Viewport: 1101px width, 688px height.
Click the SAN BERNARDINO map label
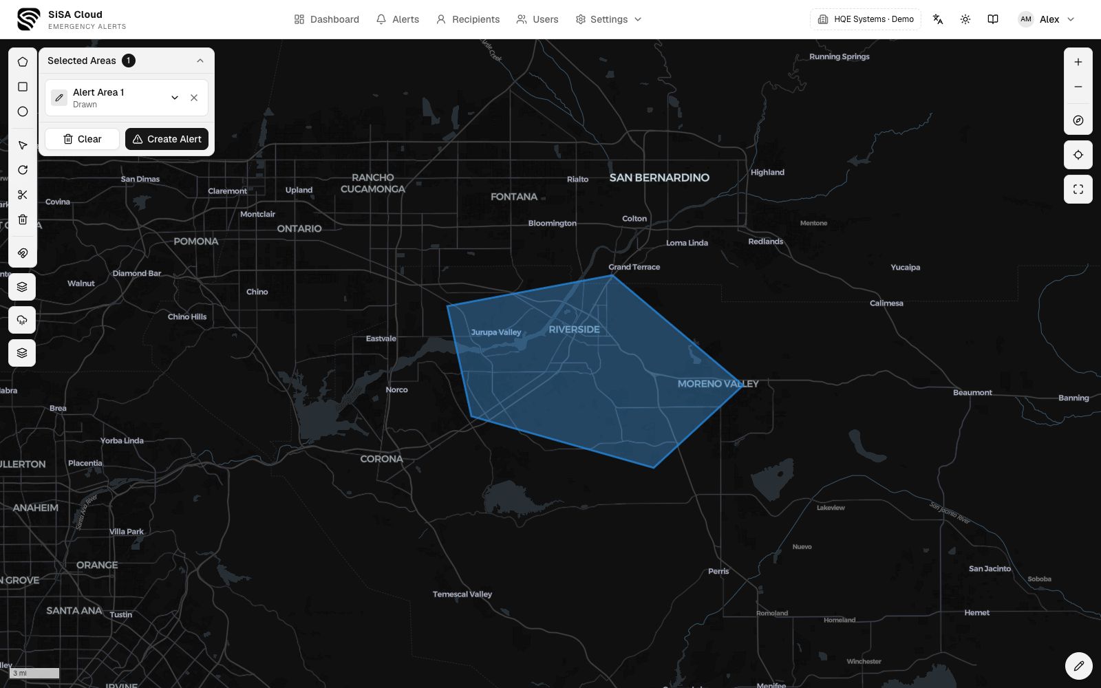[x=659, y=178]
